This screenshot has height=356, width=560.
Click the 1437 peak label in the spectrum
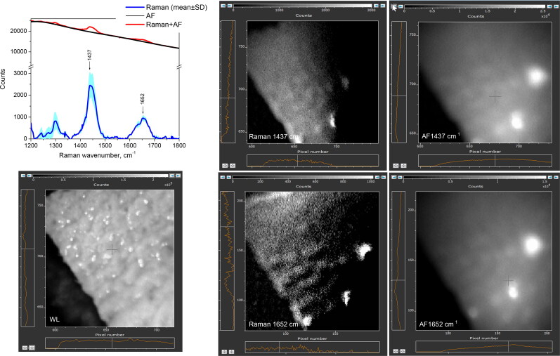coord(89,55)
